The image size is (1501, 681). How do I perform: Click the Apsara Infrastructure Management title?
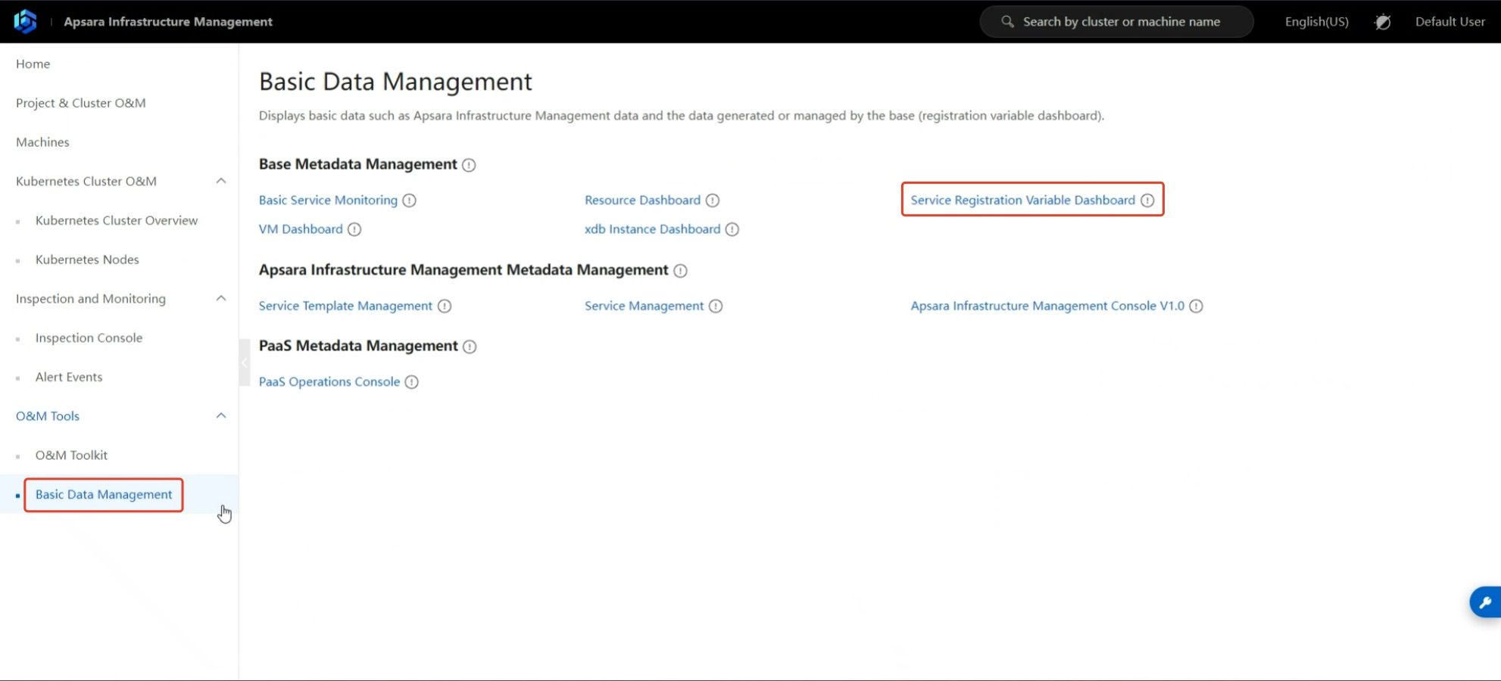click(x=168, y=22)
